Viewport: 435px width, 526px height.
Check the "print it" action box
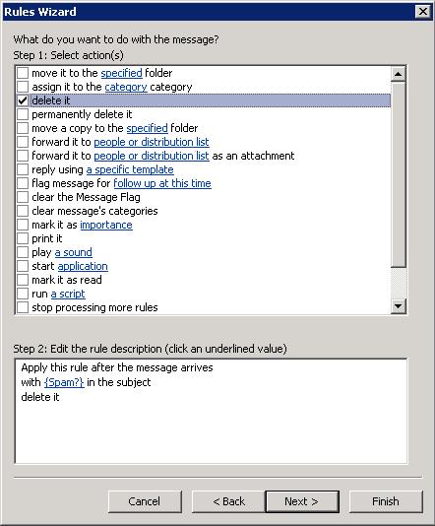pos(23,238)
